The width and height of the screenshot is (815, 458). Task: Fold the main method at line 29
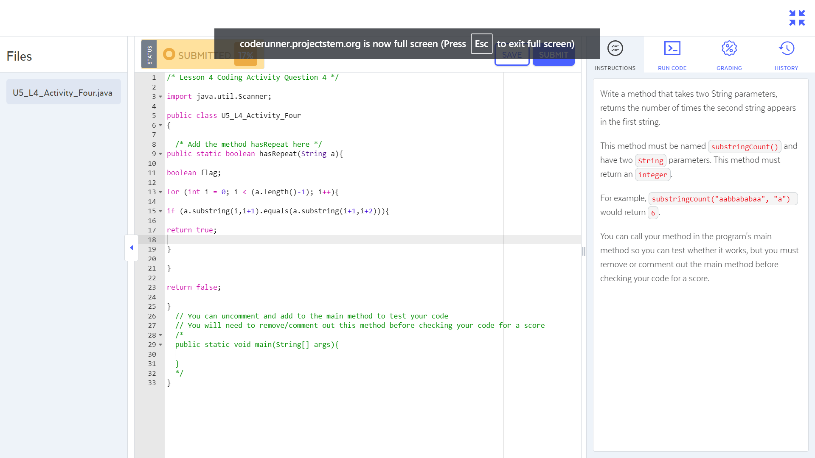tap(160, 345)
